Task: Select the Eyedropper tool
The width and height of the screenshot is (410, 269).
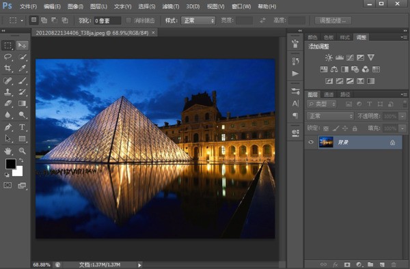Action: pyautogui.click(x=23, y=68)
